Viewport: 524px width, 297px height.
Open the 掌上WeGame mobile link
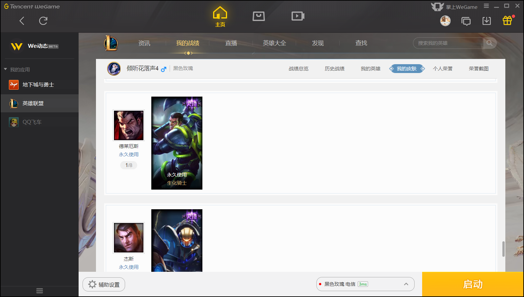coord(454,7)
